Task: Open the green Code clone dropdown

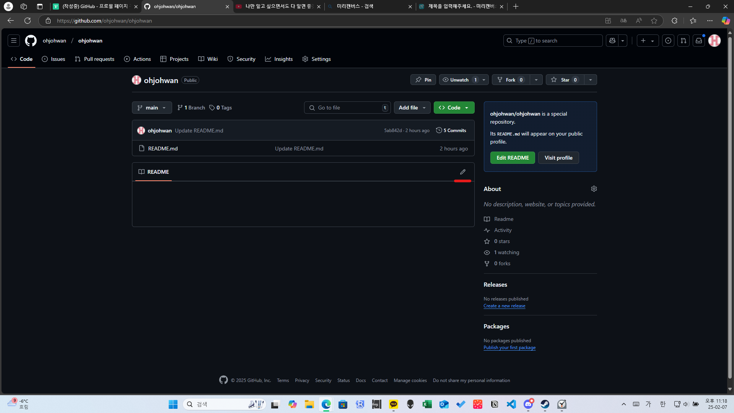Action: pyautogui.click(x=454, y=108)
